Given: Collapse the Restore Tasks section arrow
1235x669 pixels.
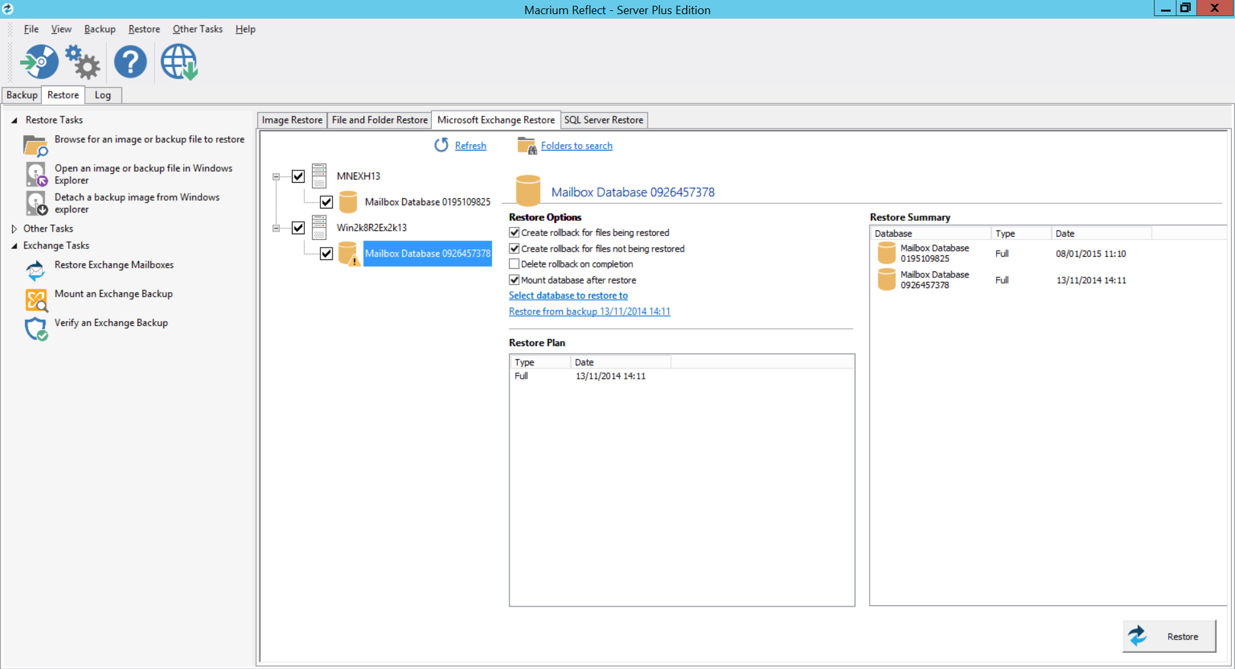Looking at the screenshot, I should (14, 120).
